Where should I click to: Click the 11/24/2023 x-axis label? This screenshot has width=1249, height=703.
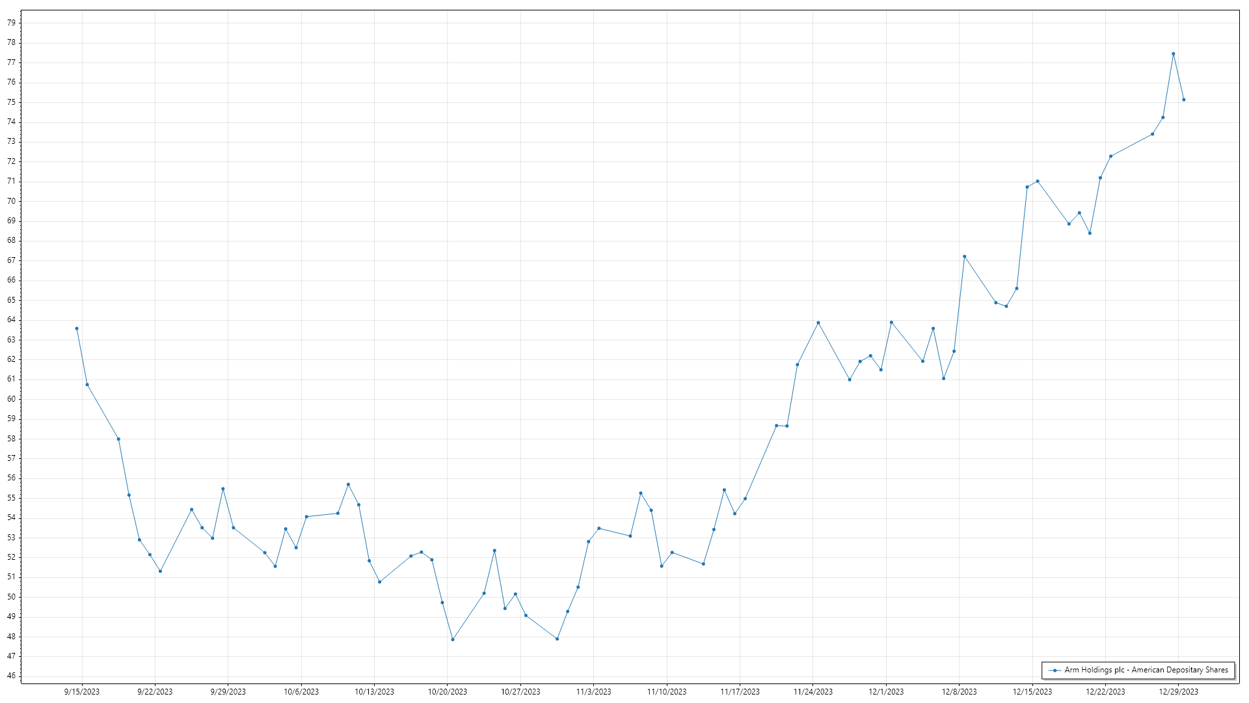tap(813, 691)
